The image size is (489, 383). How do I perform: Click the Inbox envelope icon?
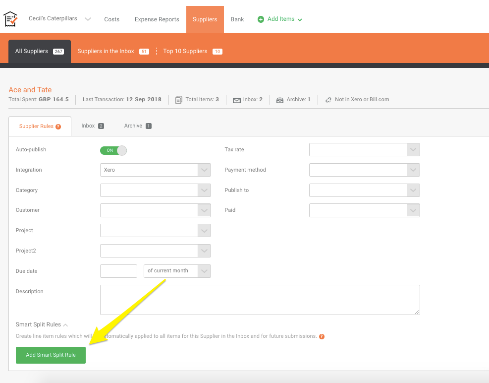coord(236,100)
